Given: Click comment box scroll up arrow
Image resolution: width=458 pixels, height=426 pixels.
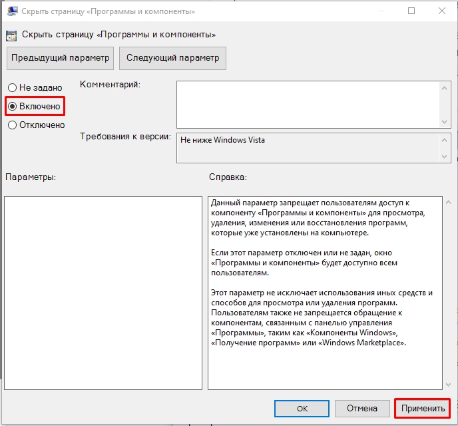Looking at the screenshot, I should [444, 88].
